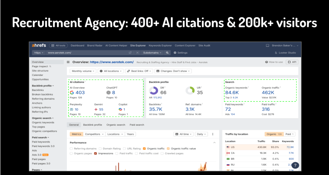This screenshot has width=329, height=175.
Task: Click the search magnifier button
Action: click(x=167, y=53)
